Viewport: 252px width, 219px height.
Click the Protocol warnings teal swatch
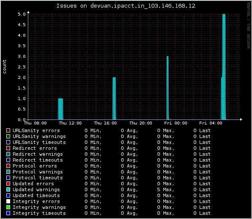click(8, 172)
